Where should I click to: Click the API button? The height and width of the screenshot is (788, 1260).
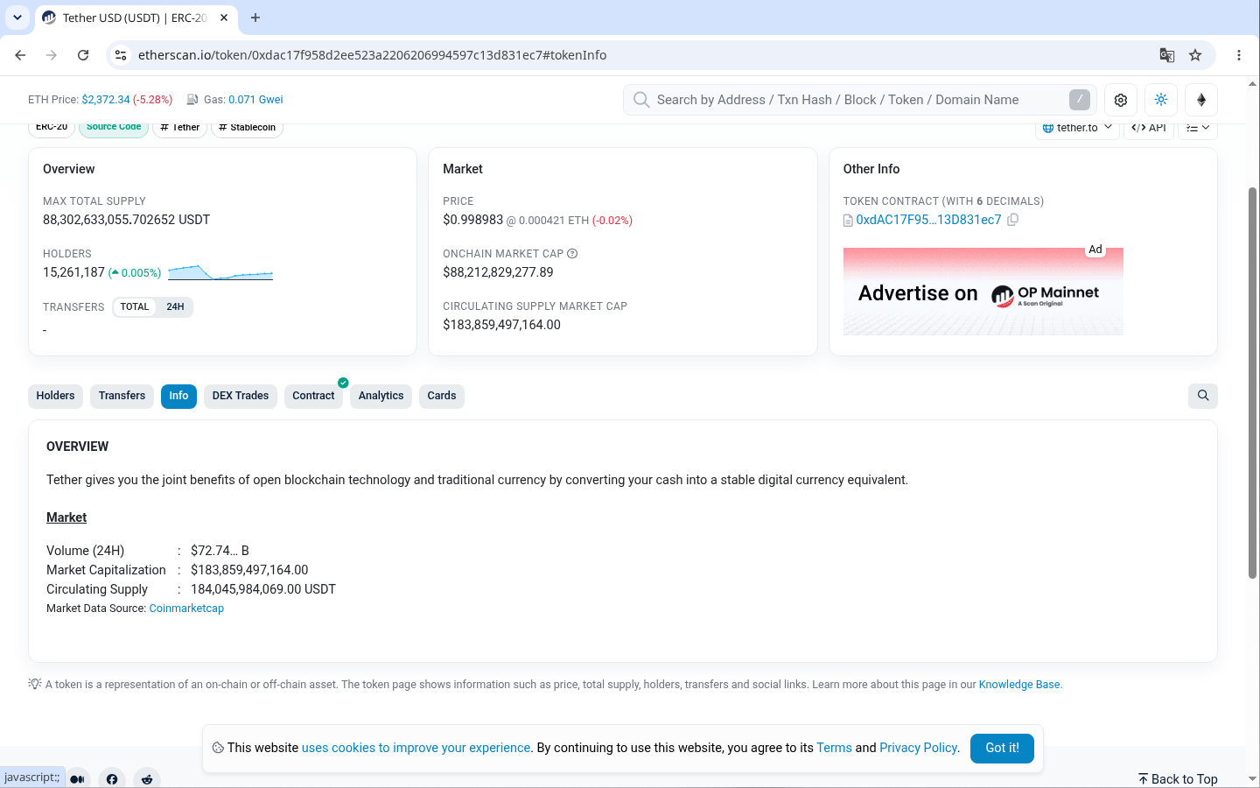[1149, 128]
